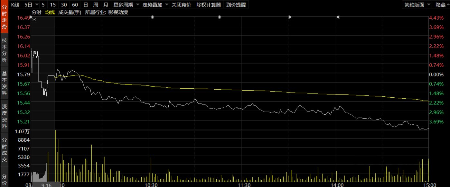Viewport: 450px width, 187px height.
Task: Click the 16.14 price label
Action: pos(23,46)
